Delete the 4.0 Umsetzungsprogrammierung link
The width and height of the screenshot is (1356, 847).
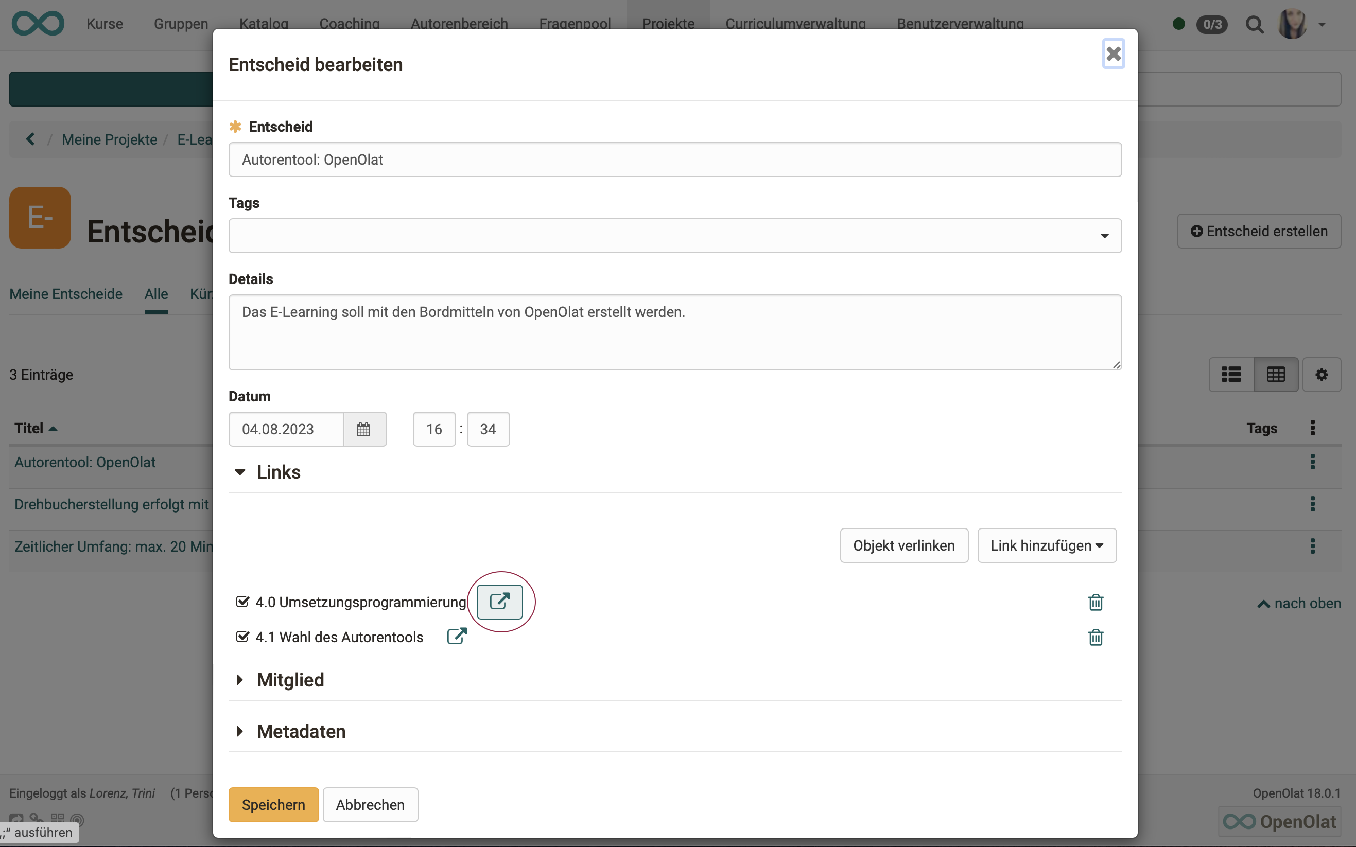(1096, 602)
